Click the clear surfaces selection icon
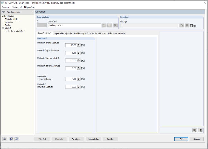This screenshot has width=208, height=149. coord(187,25)
